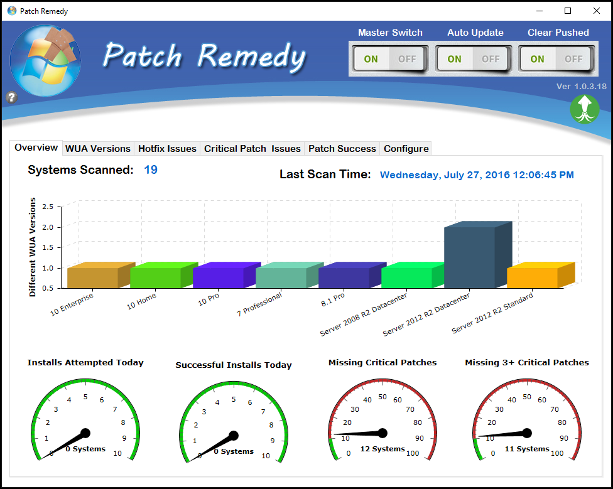Open the Critical Patch Issues tab
The image size is (613, 489).
coord(252,149)
